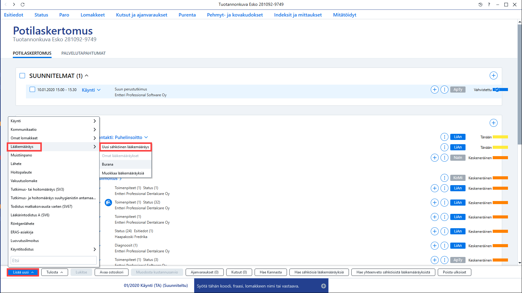Viewport: 522px width, 293px height.
Task: Click the Hae Kannasta button
Action: [271, 272]
